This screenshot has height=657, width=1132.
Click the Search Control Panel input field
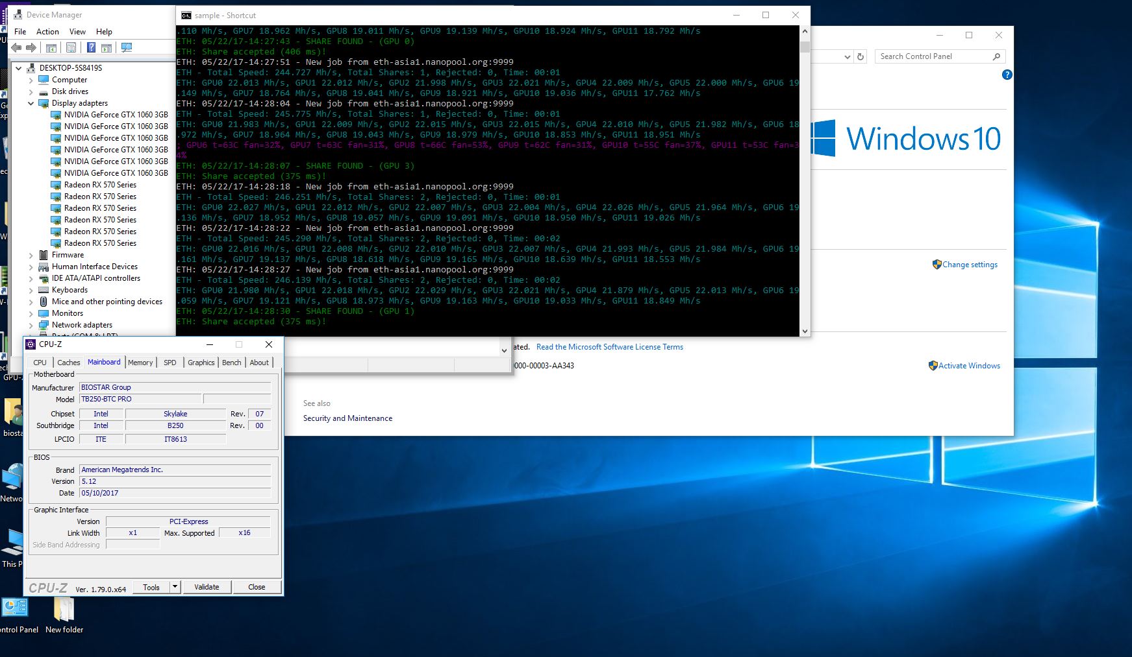tap(934, 56)
